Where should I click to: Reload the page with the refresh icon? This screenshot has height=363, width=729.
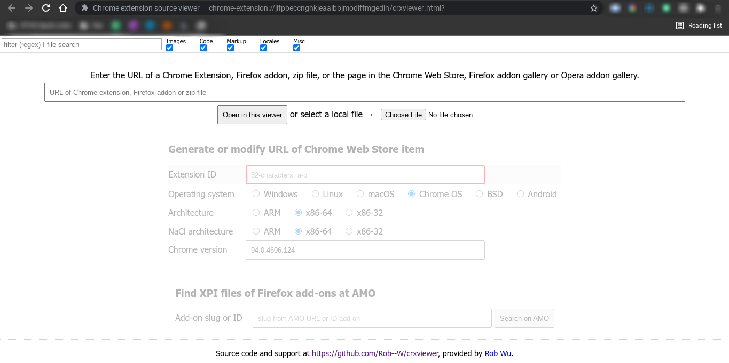45,8
